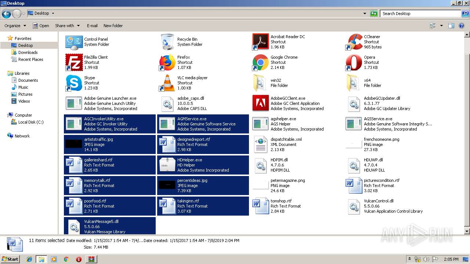The height and width of the screenshot is (264, 470).
Task: Open Local Disk (C:)
Action: click(x=31, y=122)
